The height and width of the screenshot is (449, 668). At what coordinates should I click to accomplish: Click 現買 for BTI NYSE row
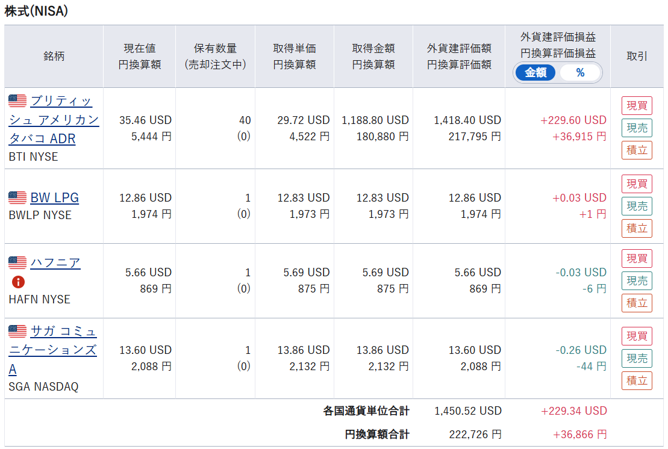click(637, 105)
